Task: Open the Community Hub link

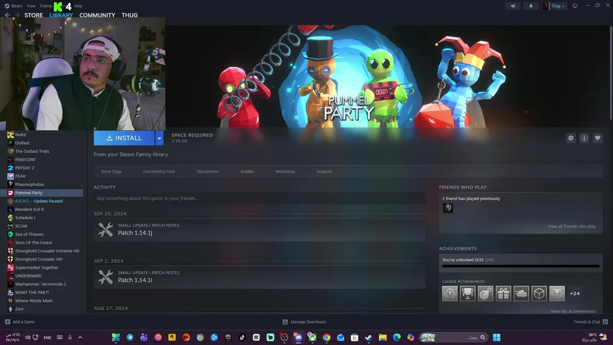Action: [x=159, y=171]
